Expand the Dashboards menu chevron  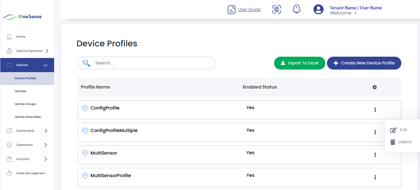(46, 130)
